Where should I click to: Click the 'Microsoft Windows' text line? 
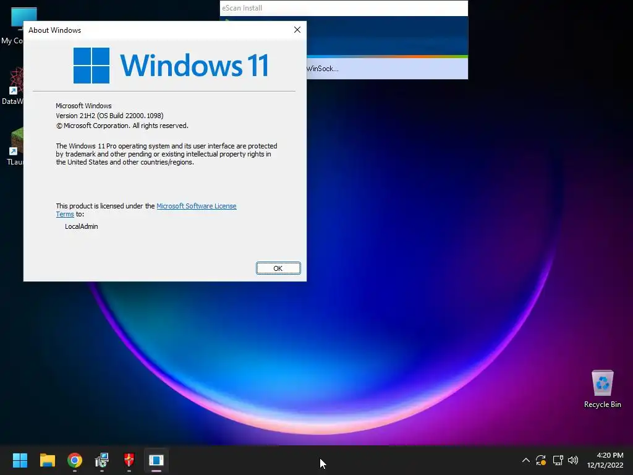click(83, 106)
